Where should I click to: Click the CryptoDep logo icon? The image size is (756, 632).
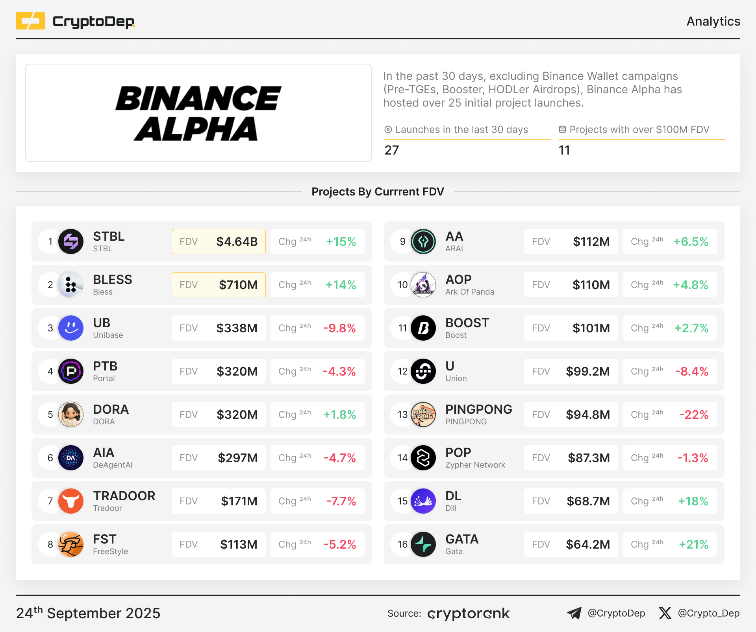coord(30,21)
